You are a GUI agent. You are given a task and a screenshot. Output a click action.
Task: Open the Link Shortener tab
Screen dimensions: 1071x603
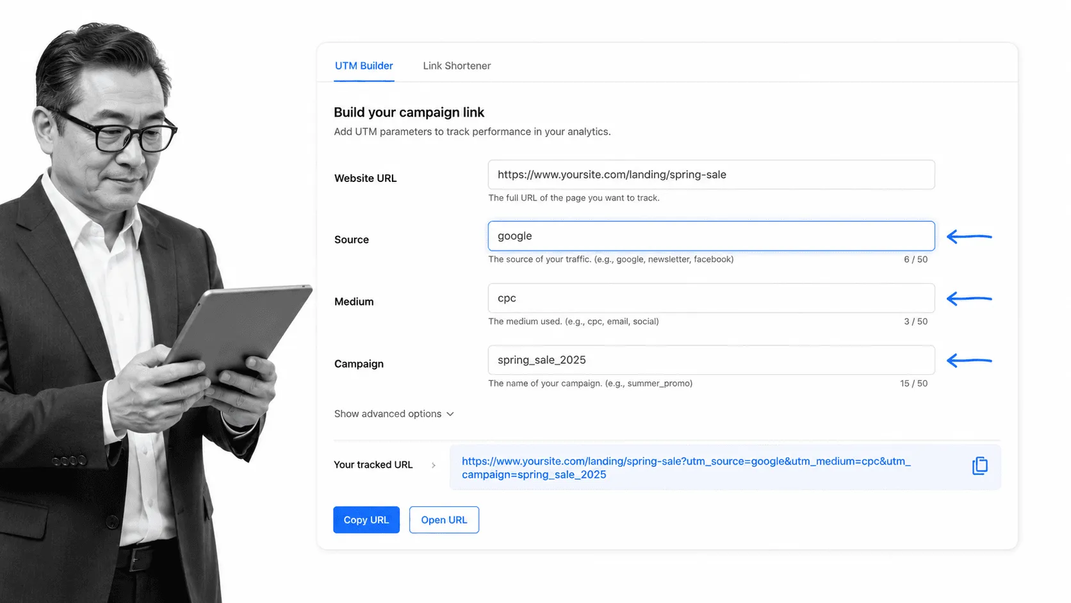[x=457, y=66]
